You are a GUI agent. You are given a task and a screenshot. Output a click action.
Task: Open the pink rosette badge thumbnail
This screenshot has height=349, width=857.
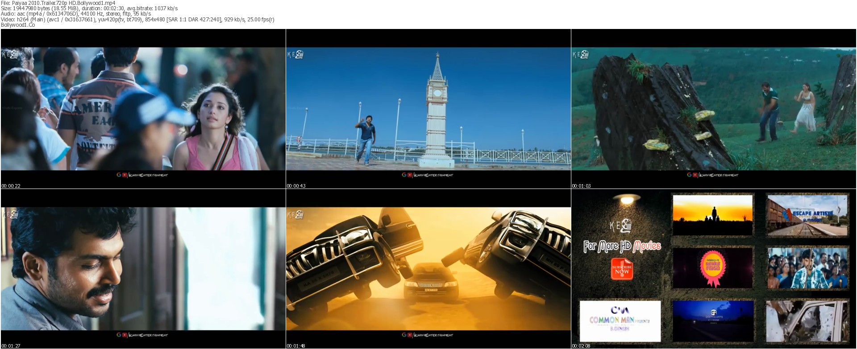pos(712,268)
